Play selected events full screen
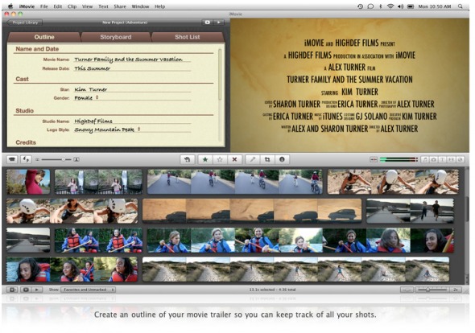The width and height of the screenshot is (475, 333). (26, 290)
